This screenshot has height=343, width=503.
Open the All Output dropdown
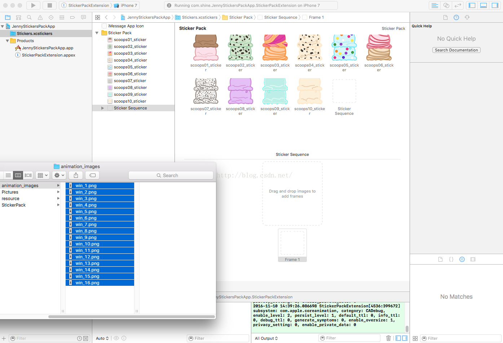click(x=266, y=338)
